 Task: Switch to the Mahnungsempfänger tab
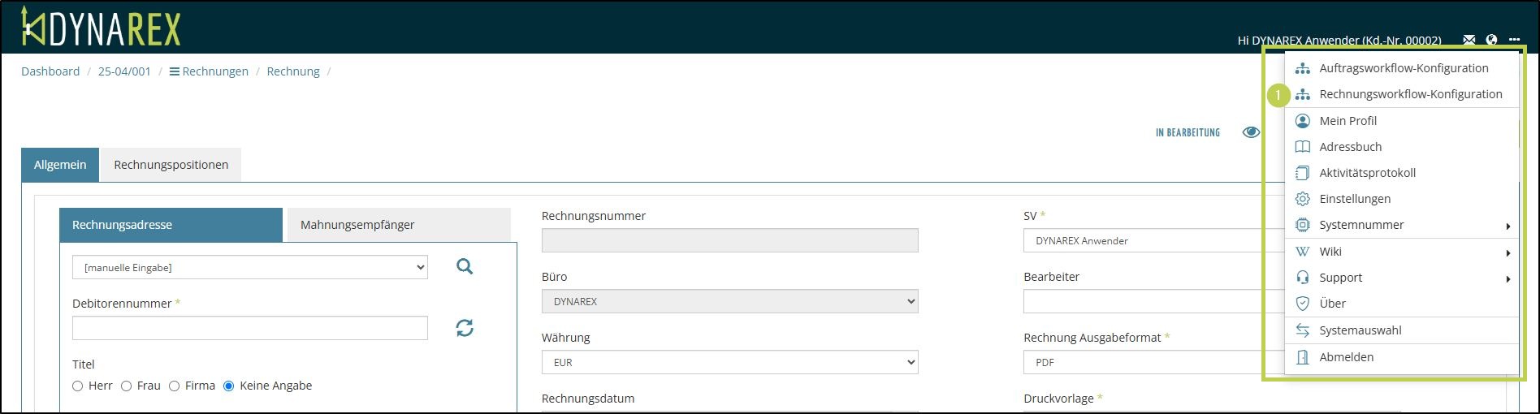[357, 225]
